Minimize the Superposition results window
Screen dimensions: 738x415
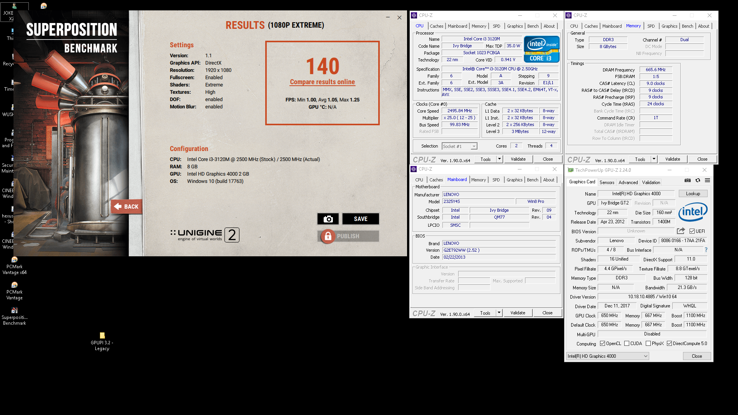[x=388, y=17]
